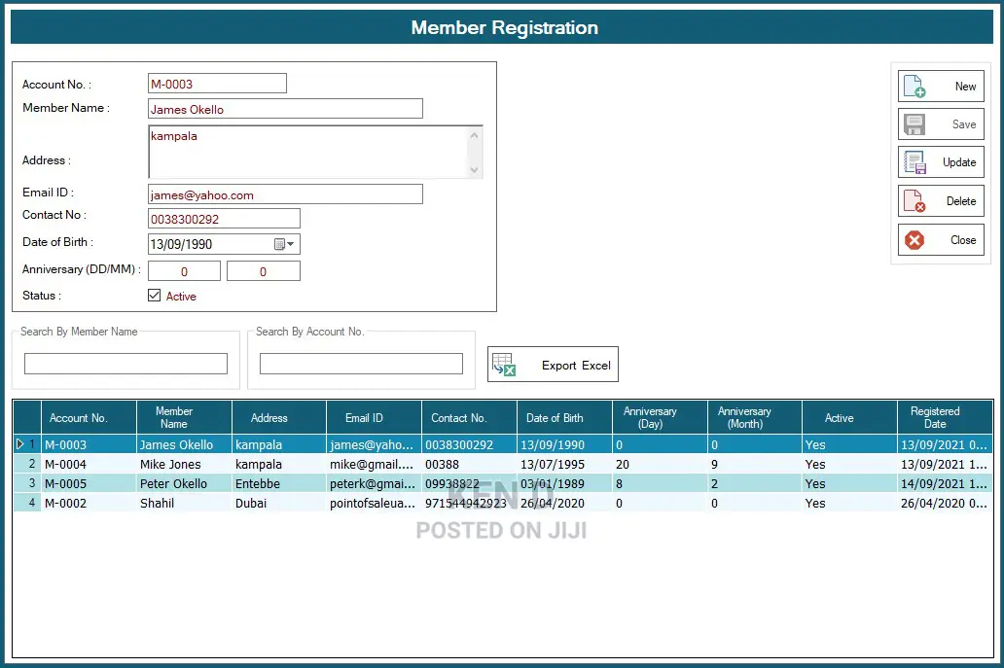This screenshot has width=1004, height=668.
Task: Click the 03/01/1989 birth date cell
Action: tap(564, 483)
